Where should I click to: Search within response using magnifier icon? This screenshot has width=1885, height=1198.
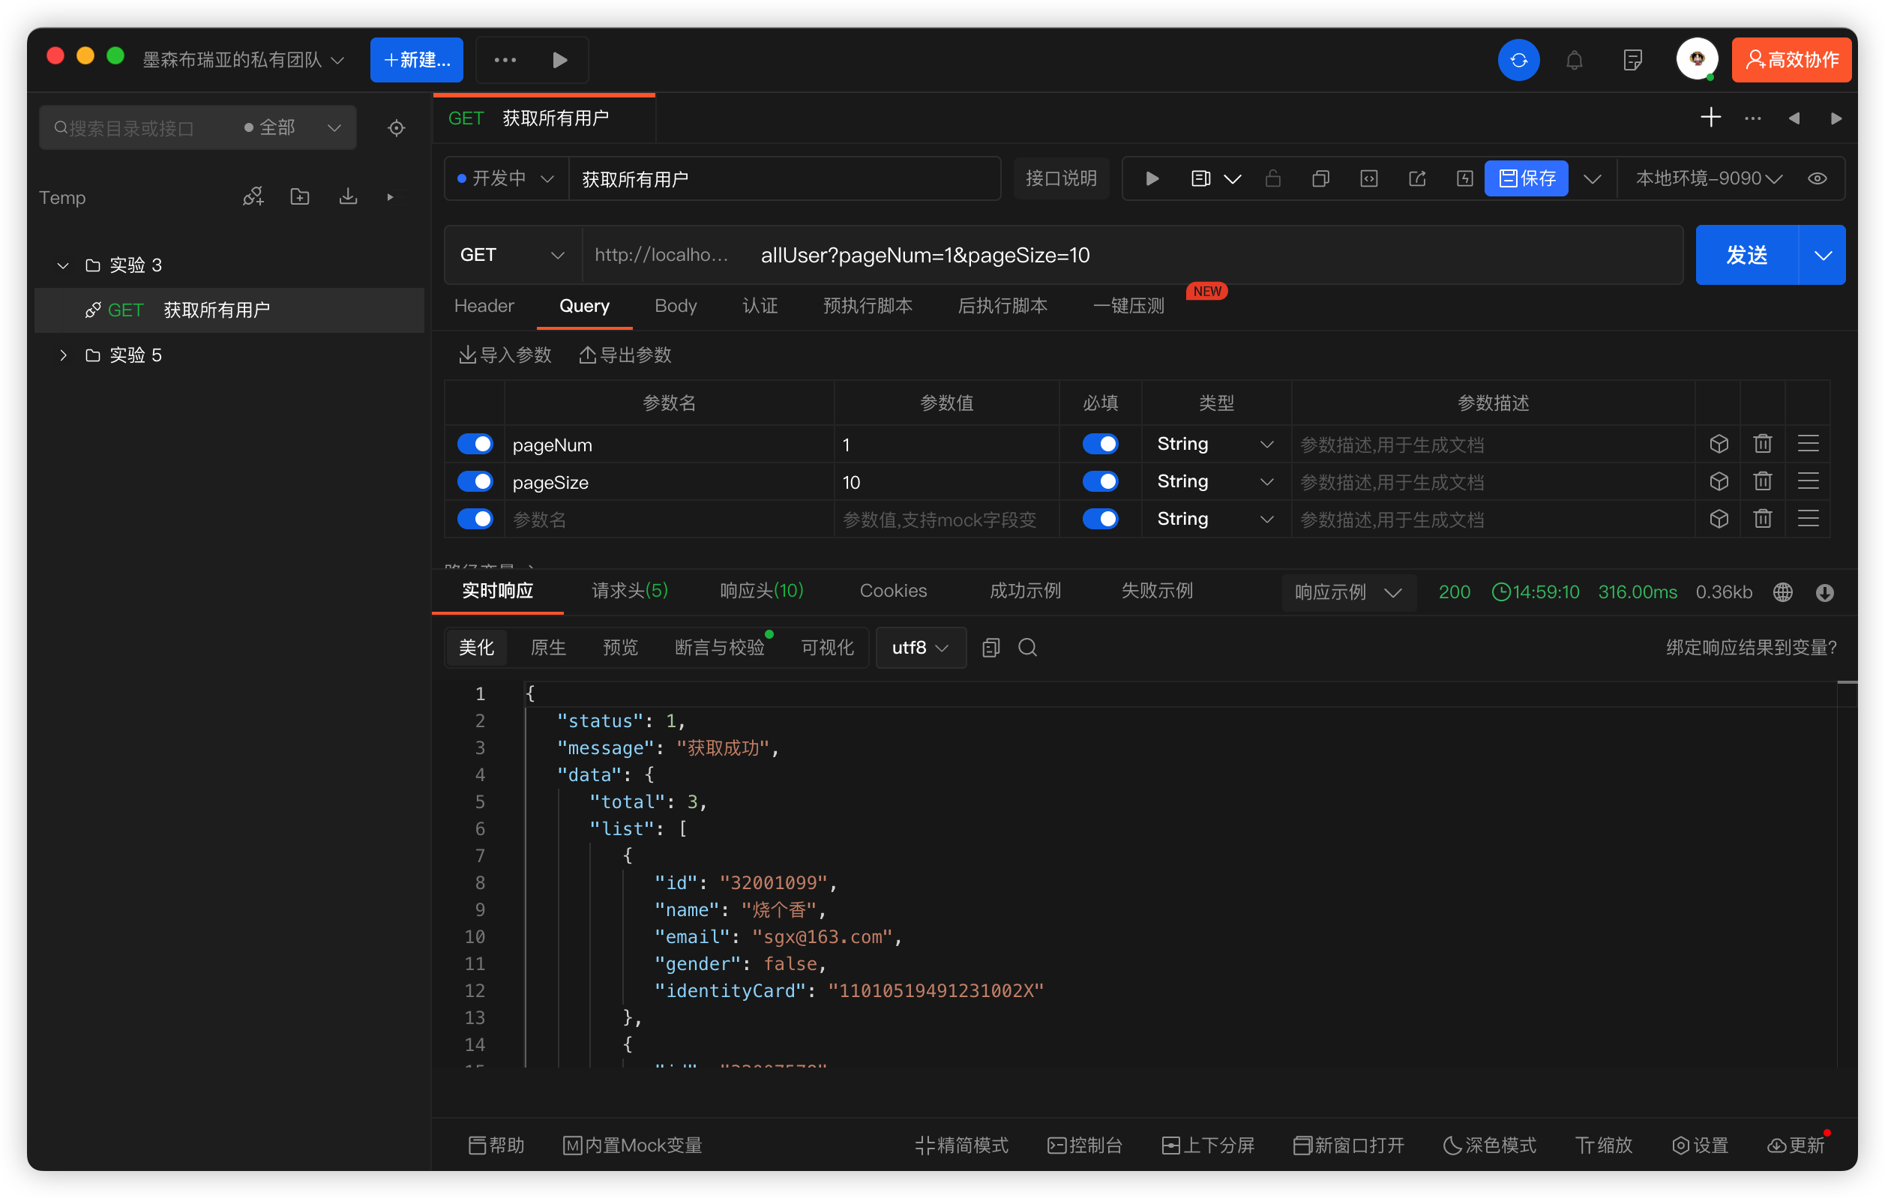point(1027,647)
